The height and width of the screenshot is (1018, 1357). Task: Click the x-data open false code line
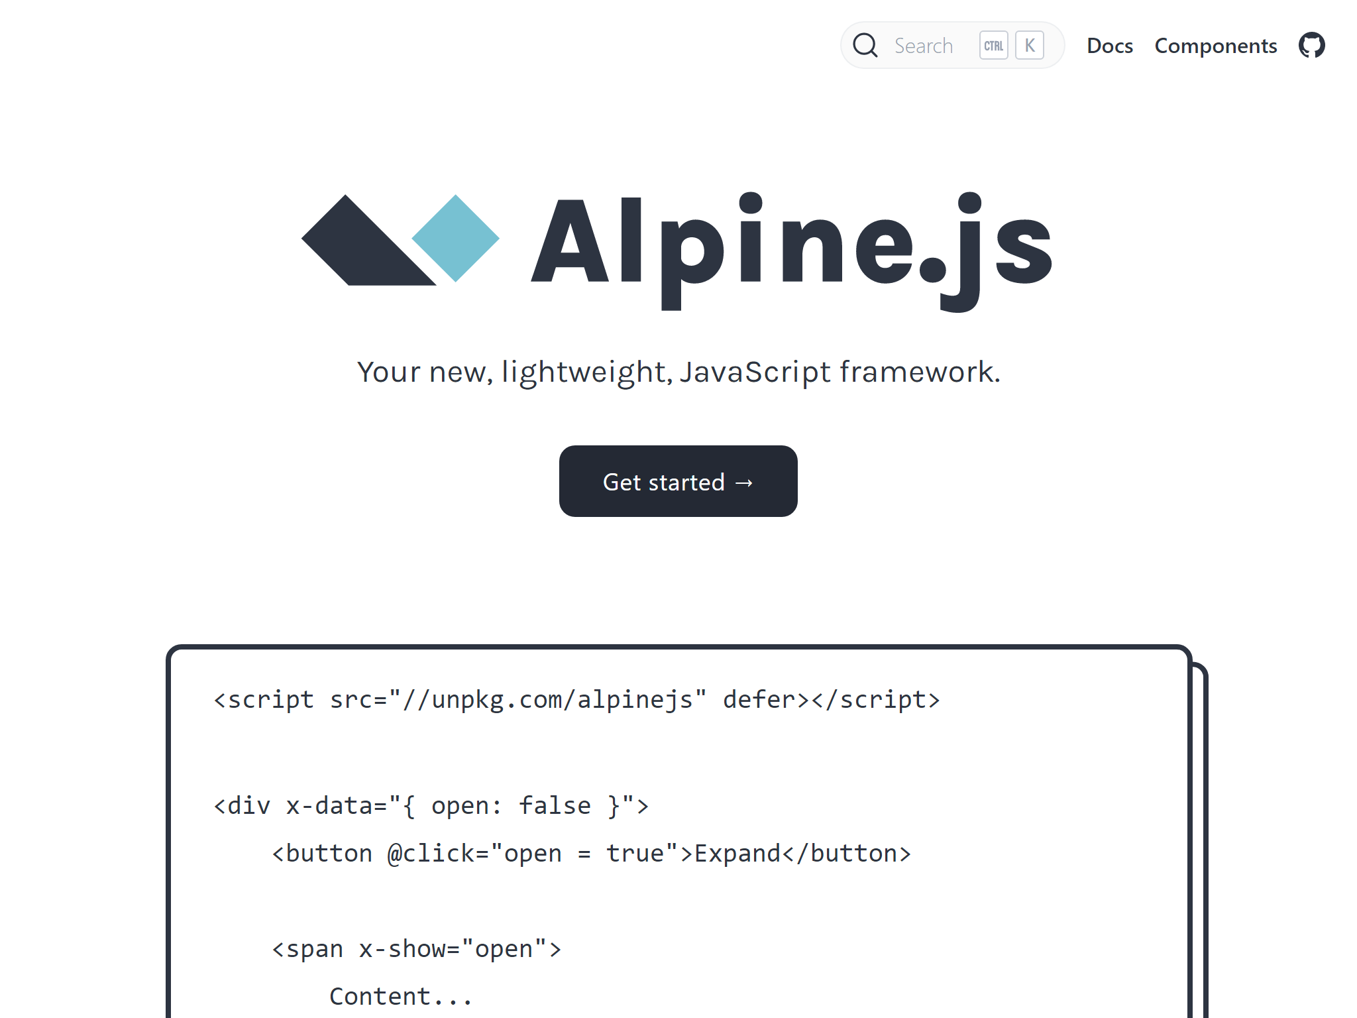coord(429,805)
